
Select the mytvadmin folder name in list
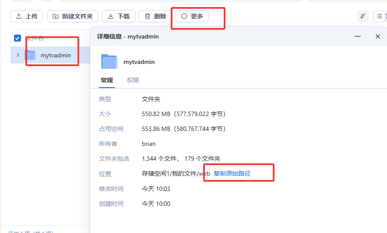coord(56,55)
